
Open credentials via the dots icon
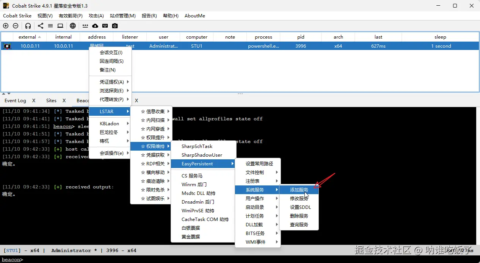(85, 26)
